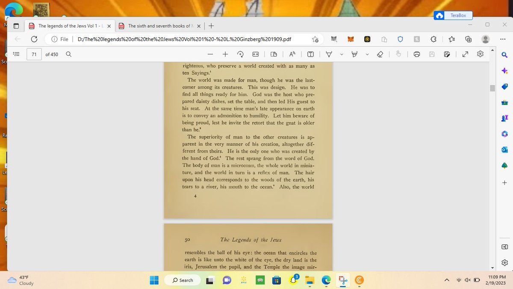Print the PDF document
Screen dimensions: 513x289
417,54
